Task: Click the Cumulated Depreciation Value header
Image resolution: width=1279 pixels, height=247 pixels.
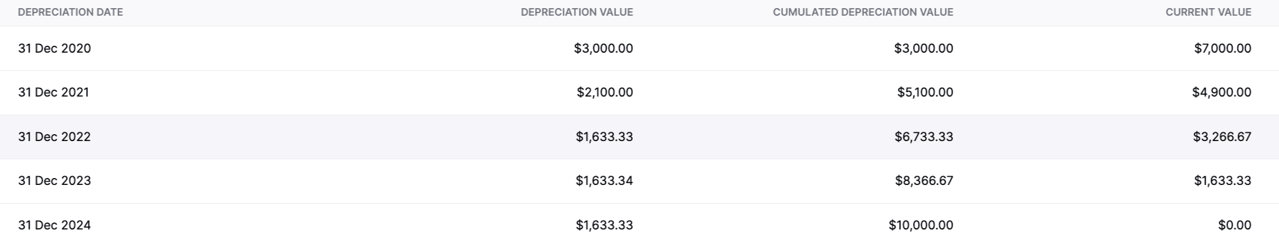Action: pos(863,12)
